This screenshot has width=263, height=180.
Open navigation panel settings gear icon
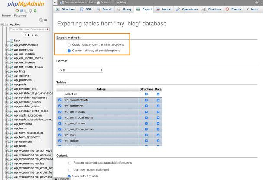click(x=31, y=10)
